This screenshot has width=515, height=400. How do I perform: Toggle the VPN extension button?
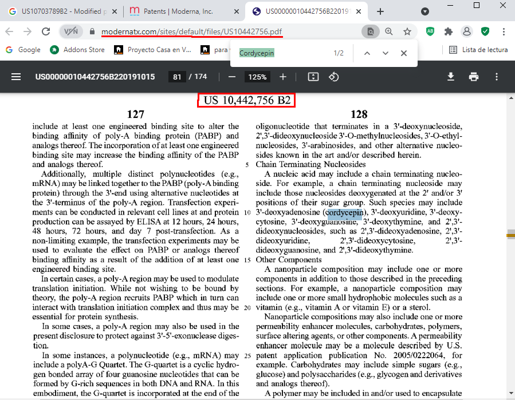(x=71, y=31)
